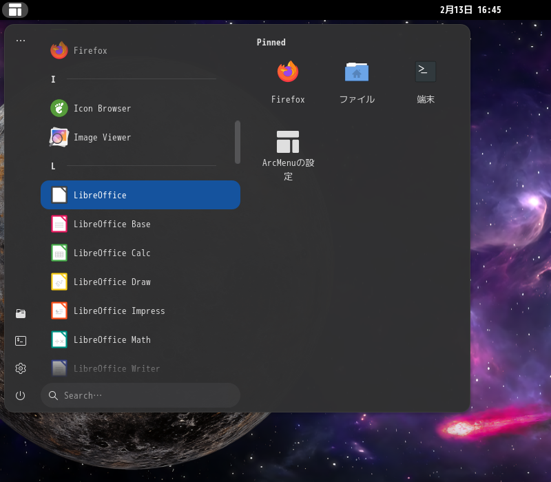Open files shortcut in left sidebar
The width and height of the screenshot is (551, 482).
[21, 313]
